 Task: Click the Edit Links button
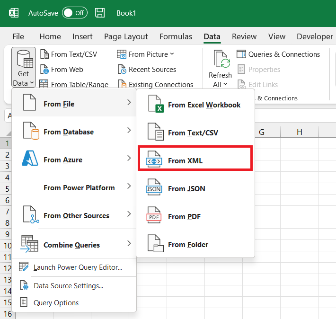click(258, 84)
